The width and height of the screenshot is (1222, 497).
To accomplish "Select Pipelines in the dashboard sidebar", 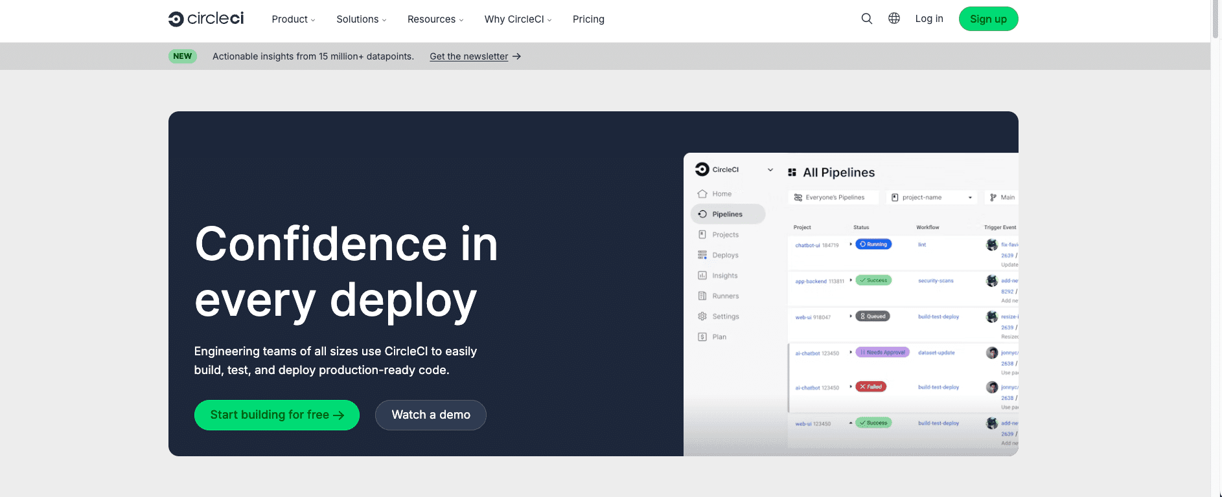I will coord(728,214).
